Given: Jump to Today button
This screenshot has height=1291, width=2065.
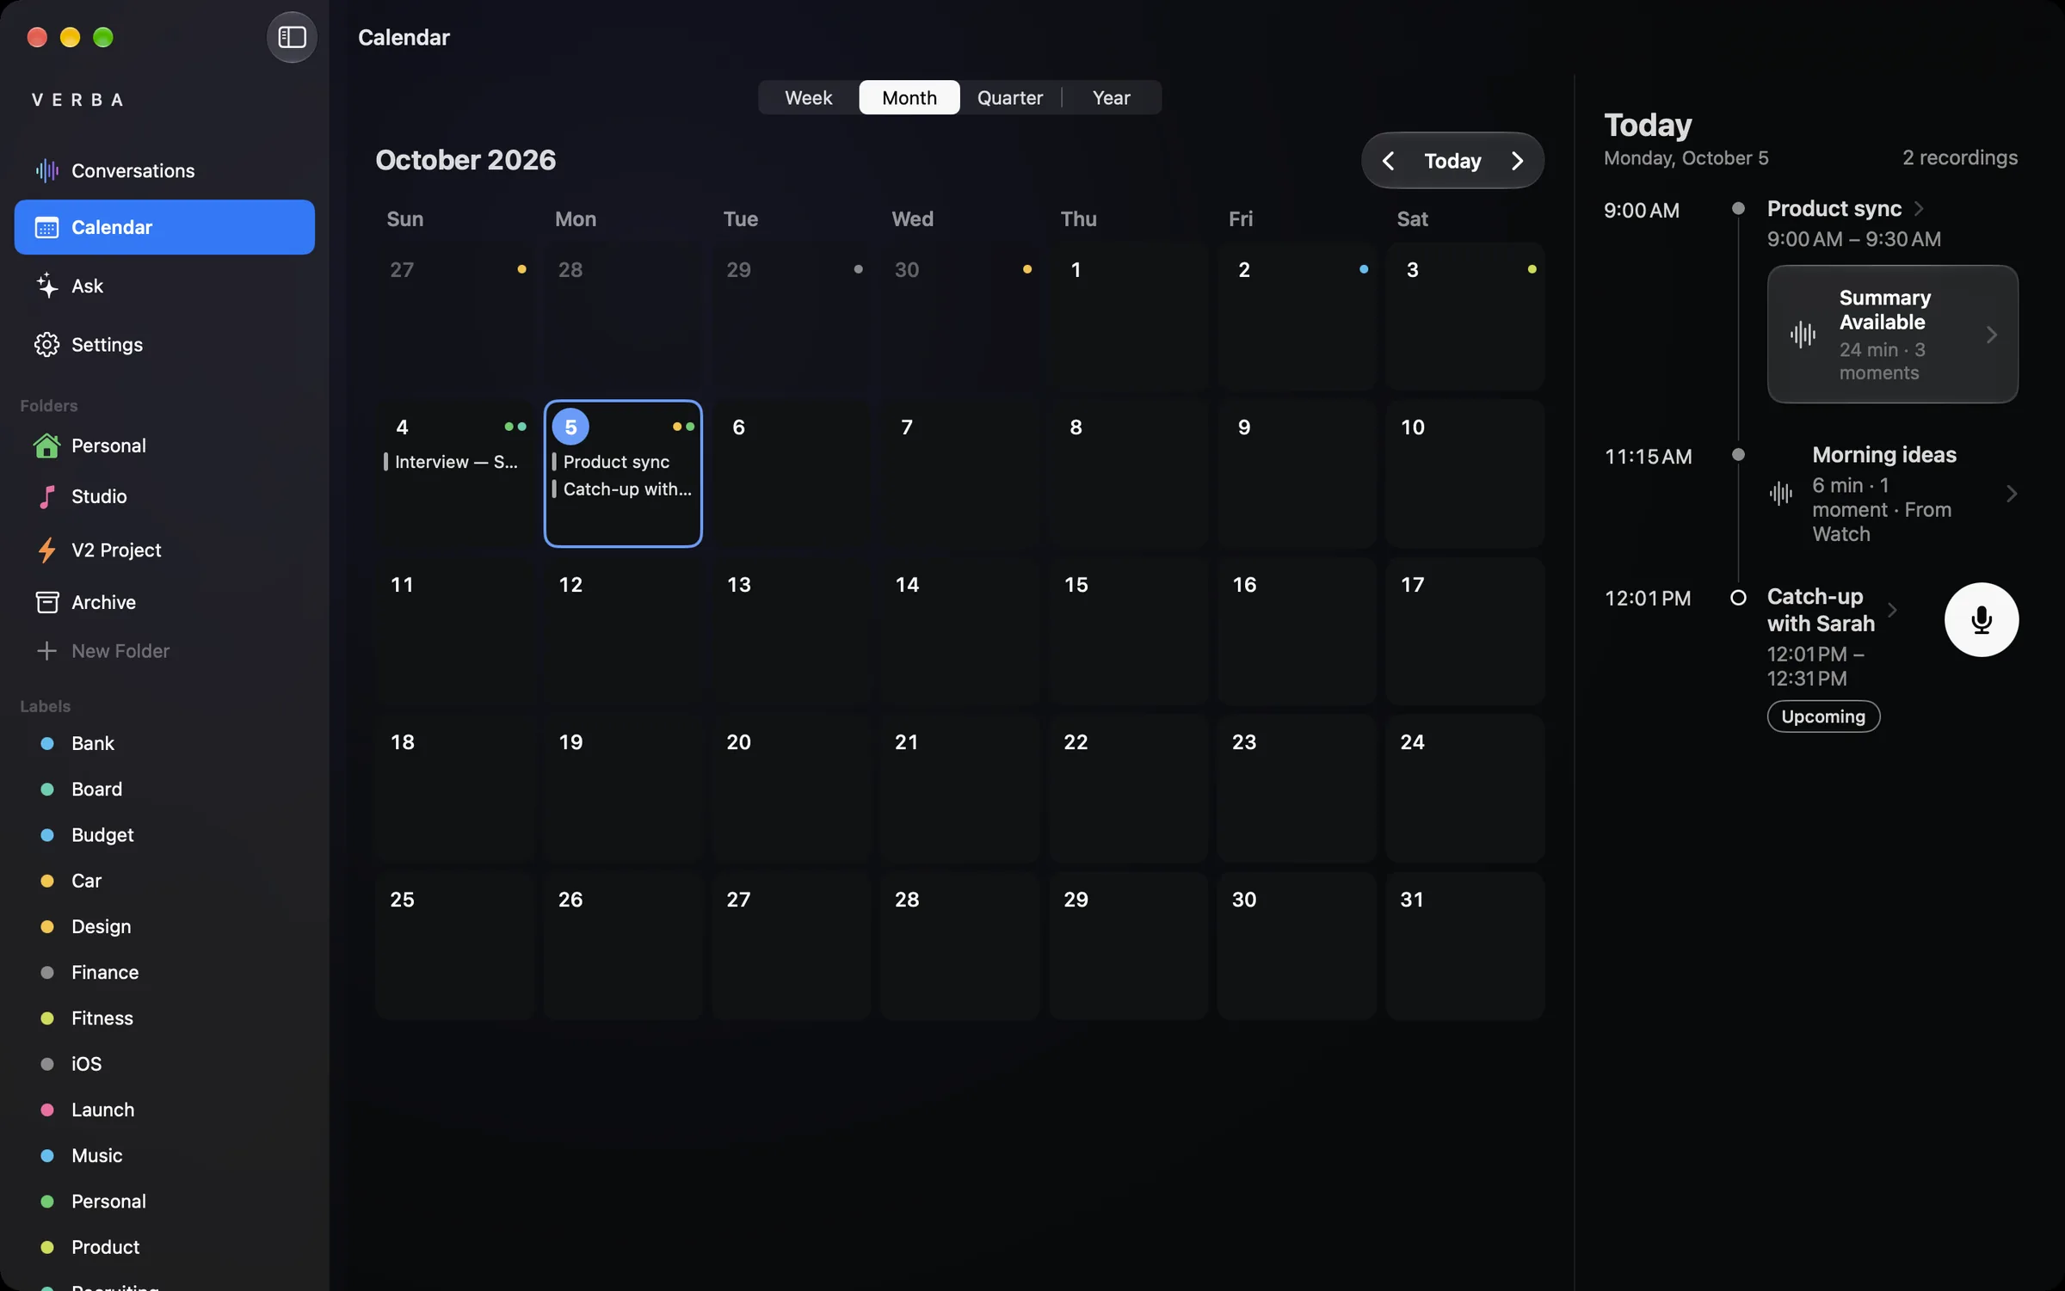Looking at the screenshot, I should click(x=1452, y=161).
